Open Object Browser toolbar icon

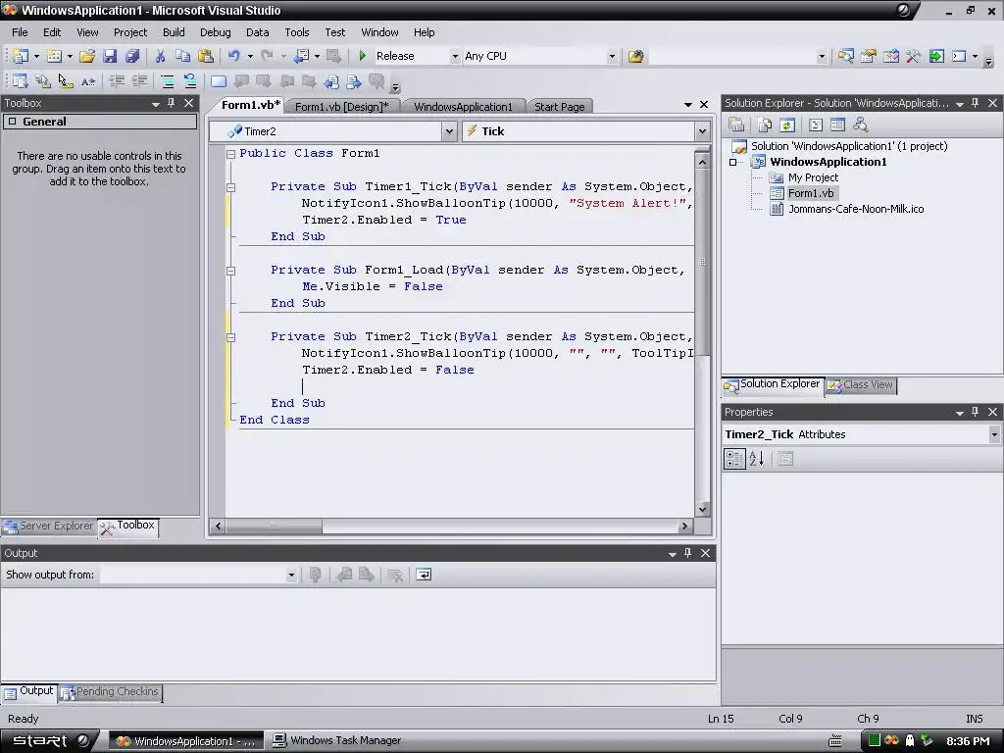click(891, 56)
